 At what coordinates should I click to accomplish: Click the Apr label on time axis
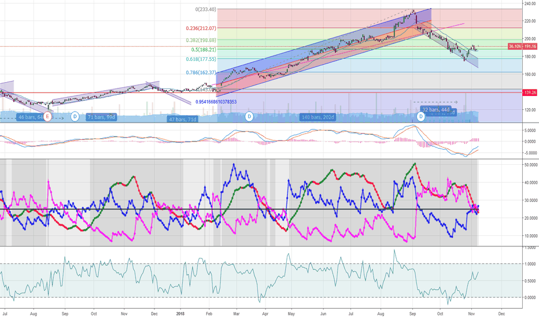(x=265, y=313)
